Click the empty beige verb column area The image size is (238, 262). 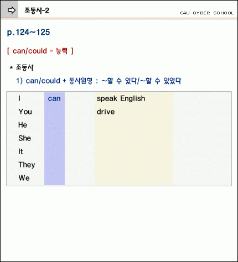tap(134, 150)
